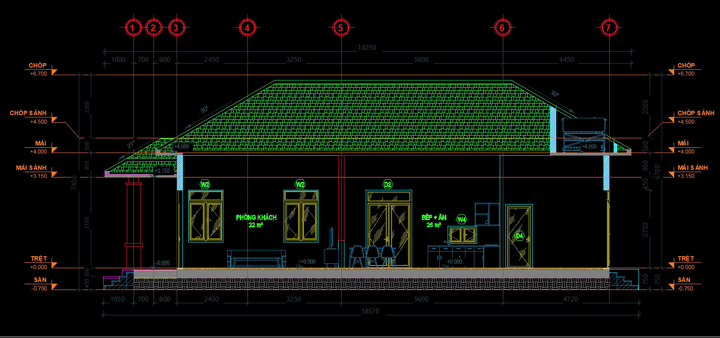Click the right TRỆT +0.000 elevation label
The height and width of the screenshot is (338, 720).
pos(686,262)
